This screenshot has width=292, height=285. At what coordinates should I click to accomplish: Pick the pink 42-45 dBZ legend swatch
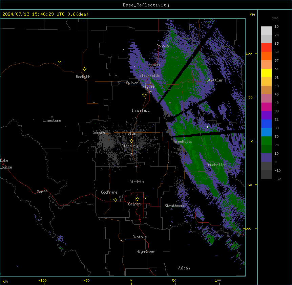click(x=266, y=98)
